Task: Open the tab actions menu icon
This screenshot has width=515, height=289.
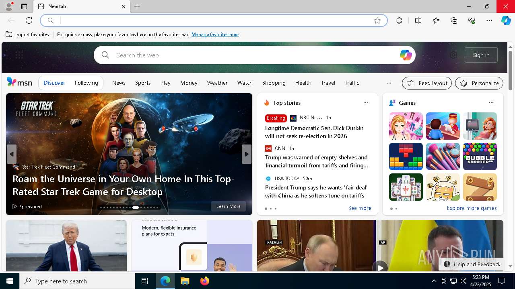Action: click(x=24, y=6)
